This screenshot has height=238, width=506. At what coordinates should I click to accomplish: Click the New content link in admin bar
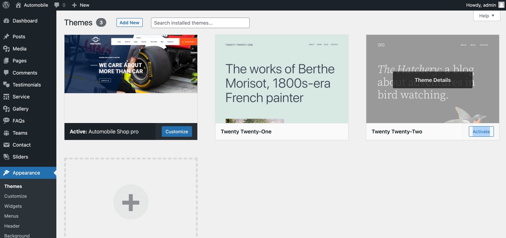[x=80, y=5]
